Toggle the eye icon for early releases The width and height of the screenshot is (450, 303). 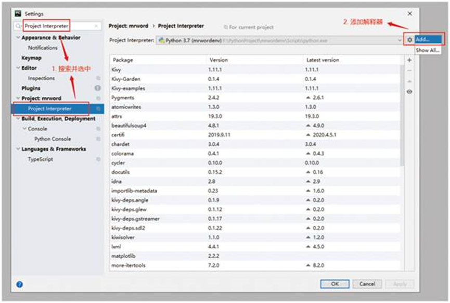tap(409, 92)
